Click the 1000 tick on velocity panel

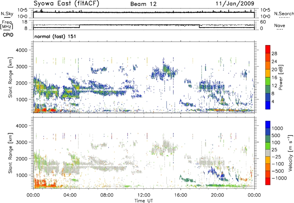pos(22,175)
